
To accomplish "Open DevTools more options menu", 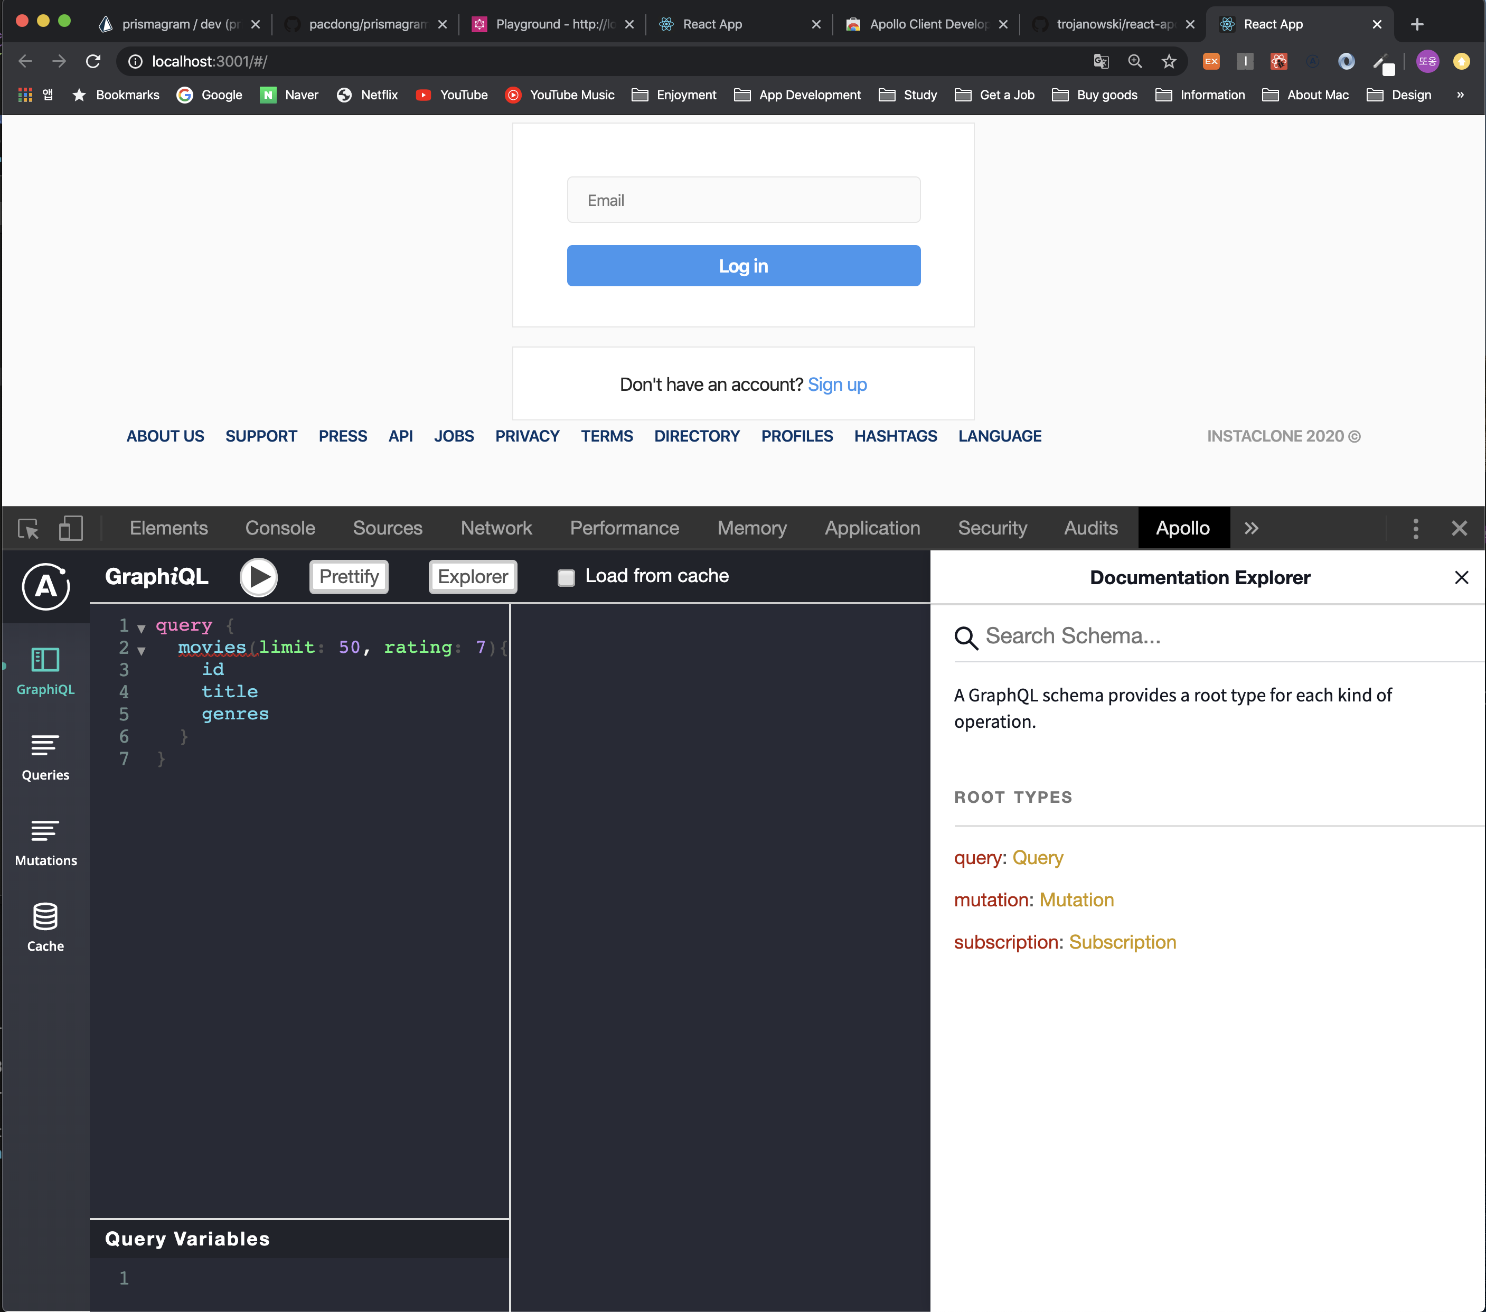I will click(x=1415, y=529).
